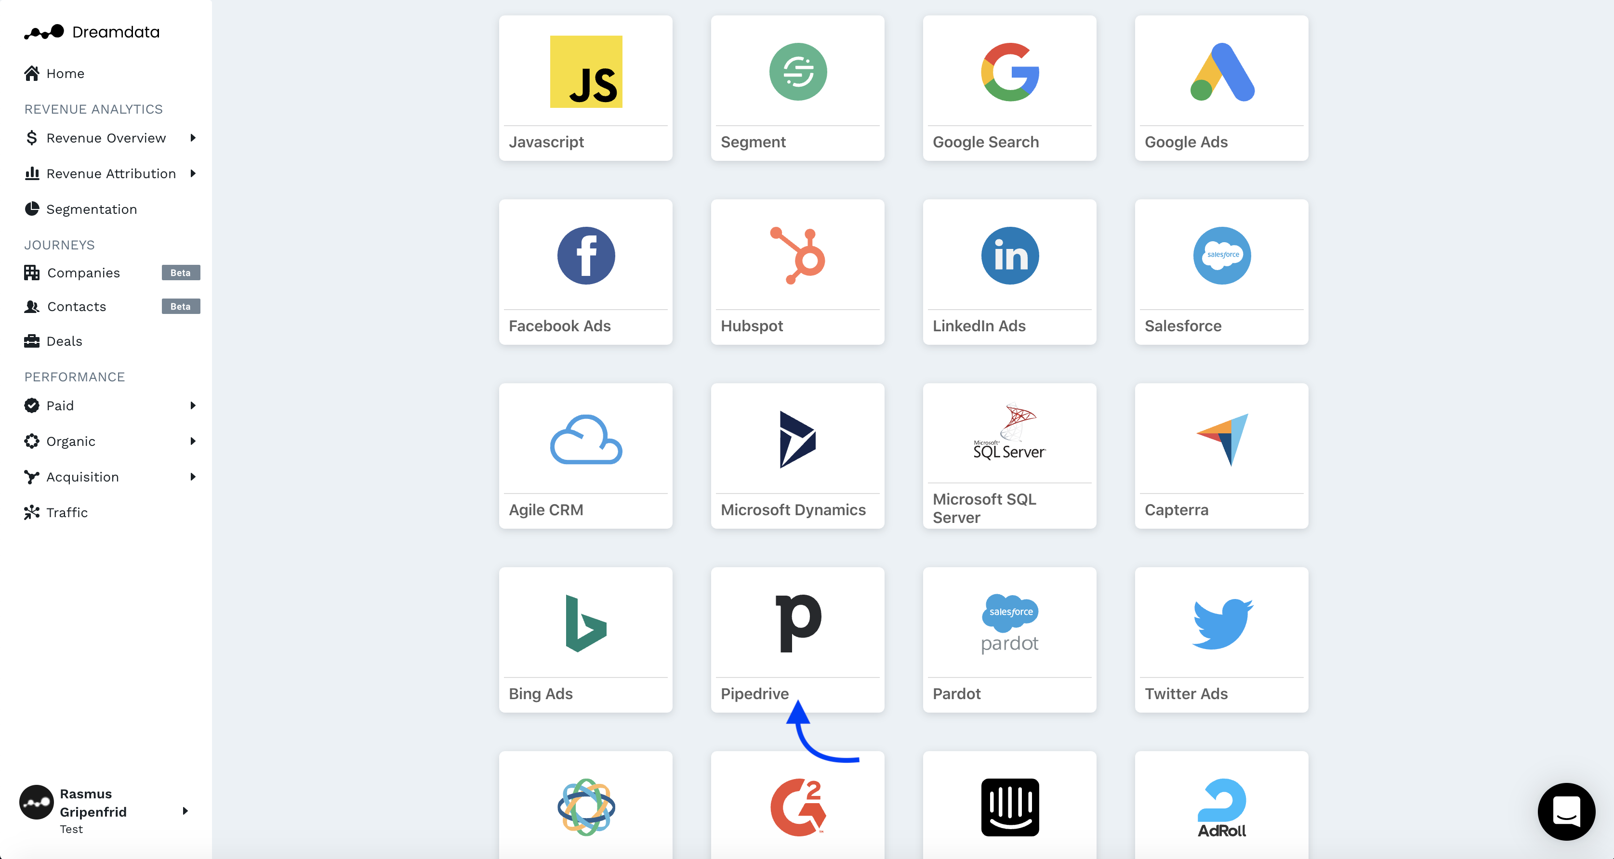Select the colorful atom-ring integration logo
Viewport: 1614px width, 859px height.
(x=586, y=807)
